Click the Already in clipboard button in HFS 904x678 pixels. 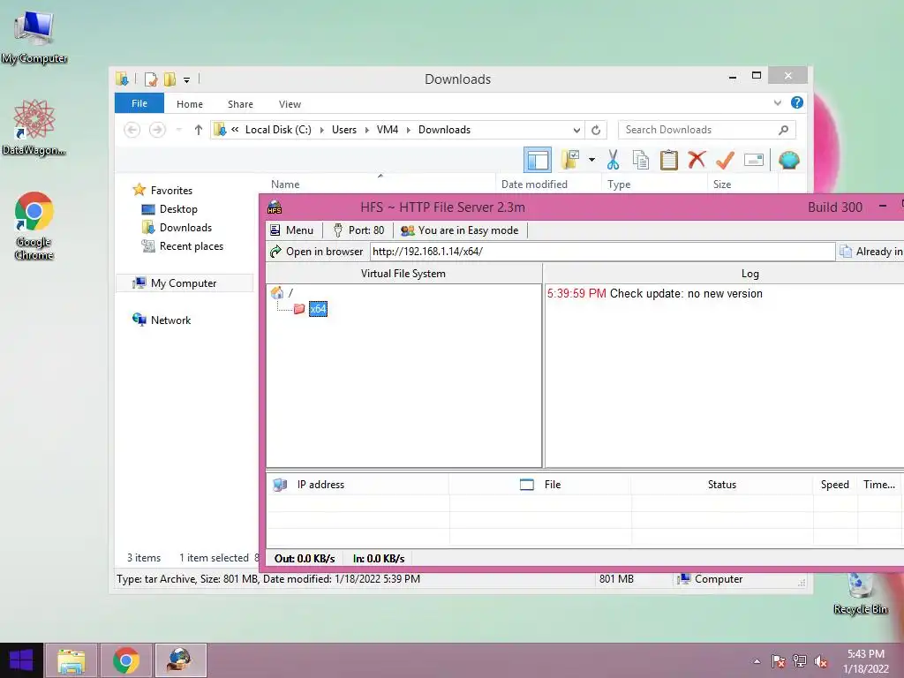870,252
